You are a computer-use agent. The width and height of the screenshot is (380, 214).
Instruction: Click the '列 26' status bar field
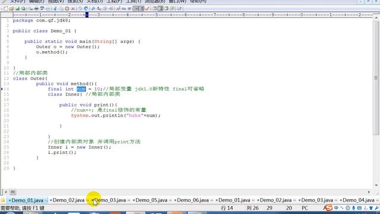click(x=252, y=208)
